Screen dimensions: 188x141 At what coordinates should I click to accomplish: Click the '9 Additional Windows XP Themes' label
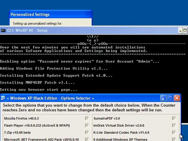click(x=120, y=140)
